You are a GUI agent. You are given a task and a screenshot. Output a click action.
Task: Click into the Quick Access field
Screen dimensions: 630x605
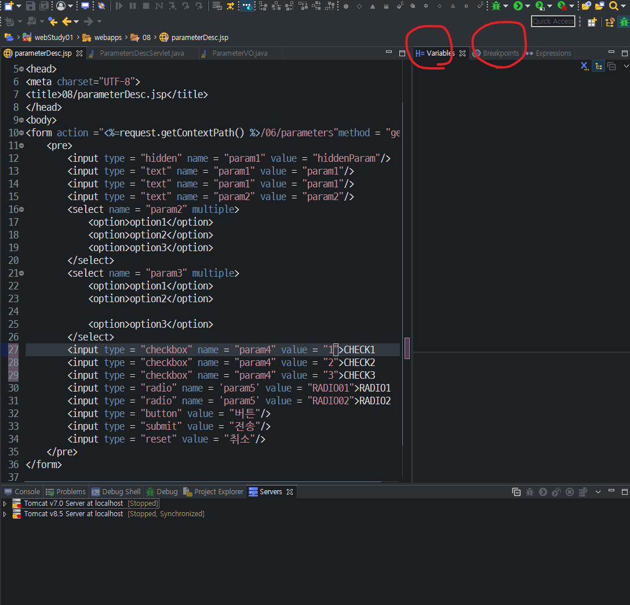(553, 21)
